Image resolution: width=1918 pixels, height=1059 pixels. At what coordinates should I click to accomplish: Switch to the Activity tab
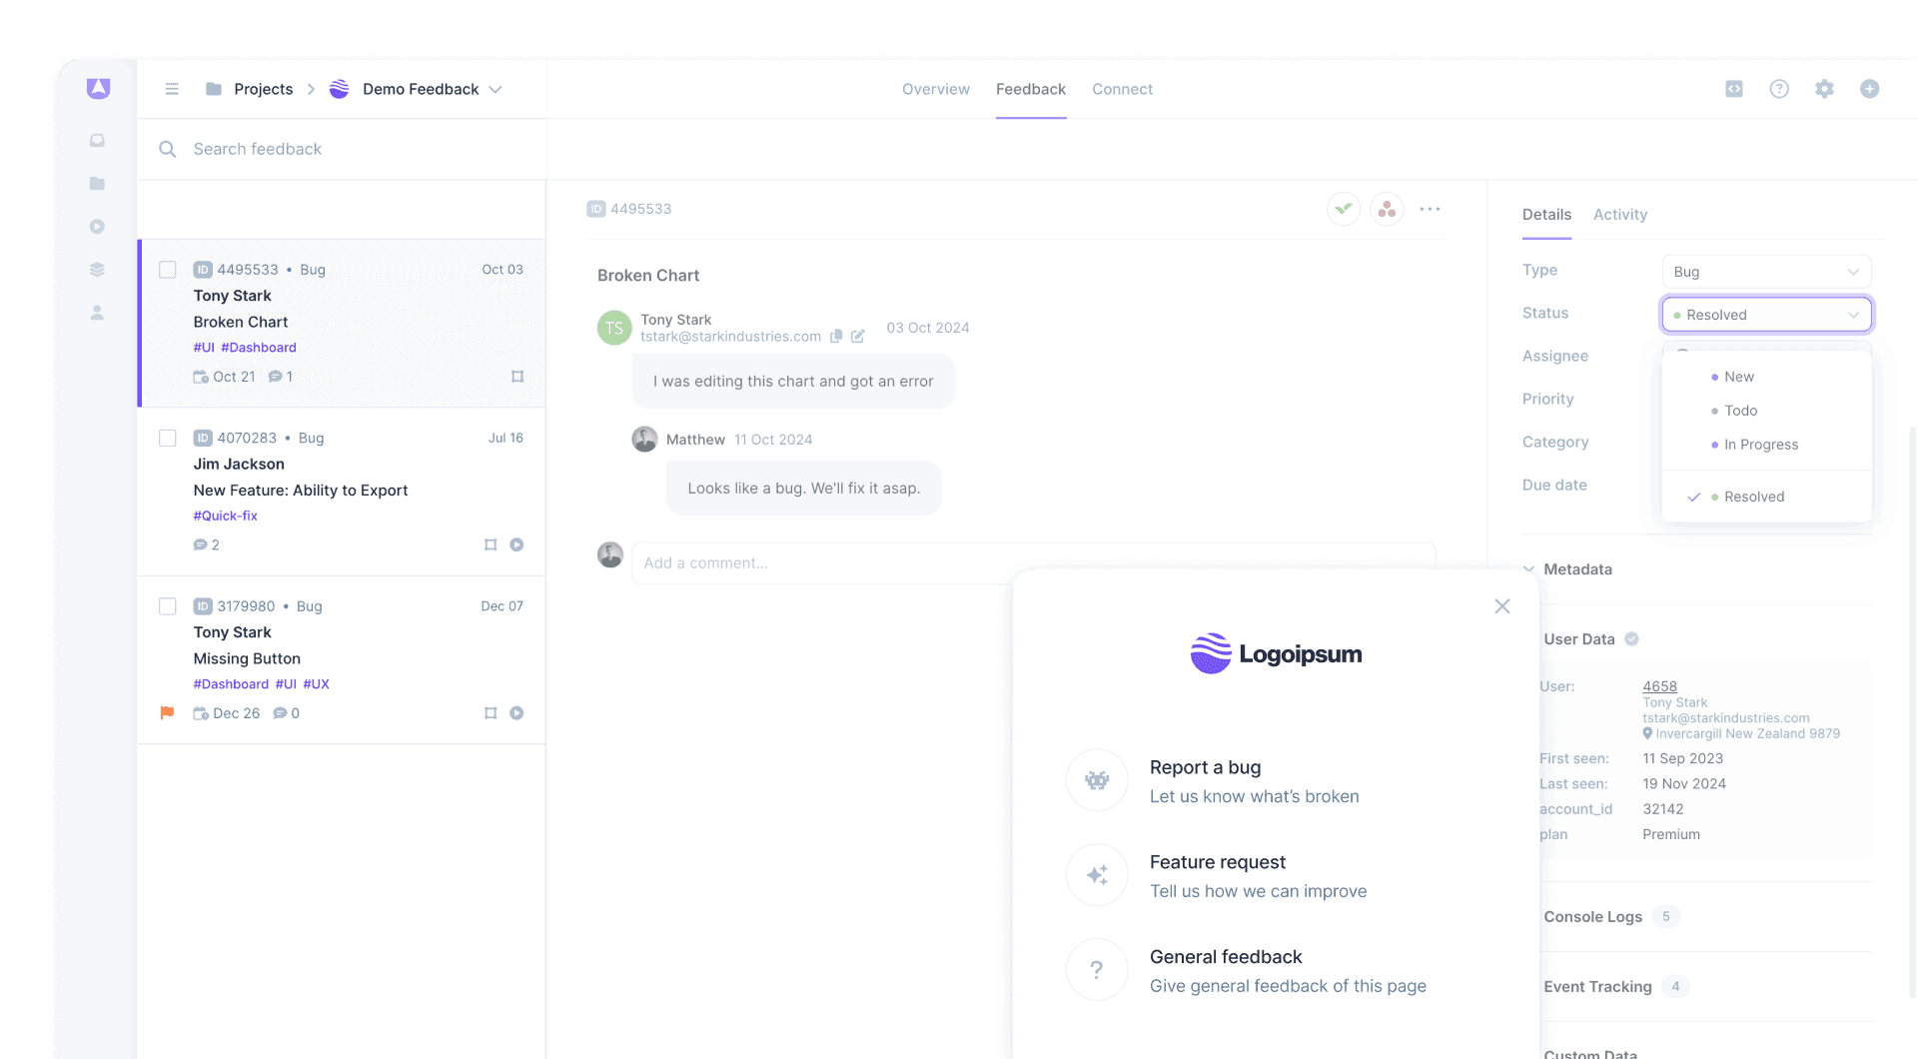[x=1619, y=215]
